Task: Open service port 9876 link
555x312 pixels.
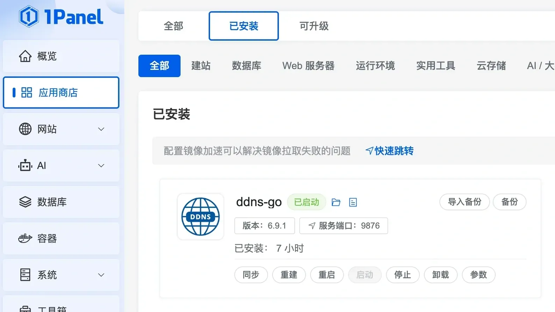Action: [x=344, y=226]
